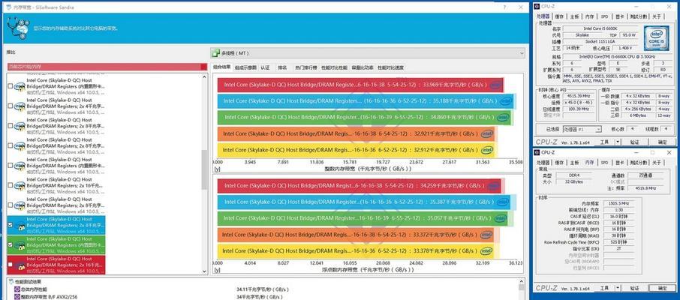Click 验证 button in CPU-Z processor window
The image size is (680, 300).
click(x=634, y=142)
